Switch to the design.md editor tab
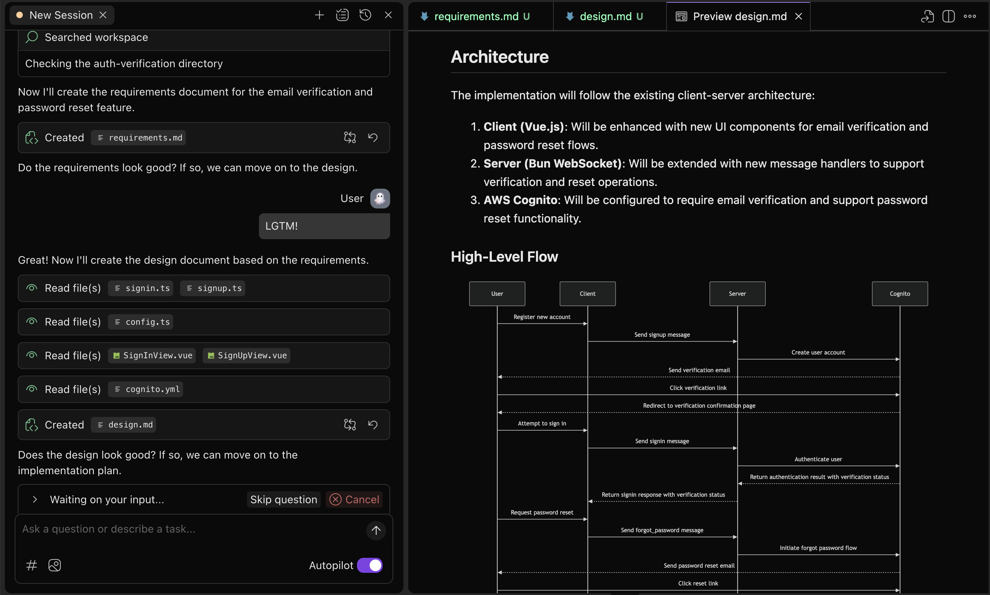Screen dimensions: 990x595 point(605,16)
